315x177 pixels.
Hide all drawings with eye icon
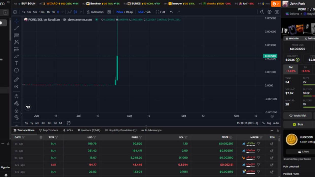tap(17, 117)
